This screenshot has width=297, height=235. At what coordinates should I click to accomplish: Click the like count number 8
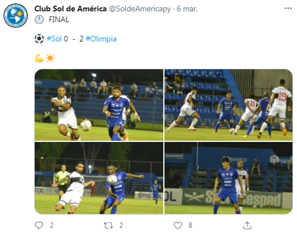pyautogui.click(x=191, y=225)
